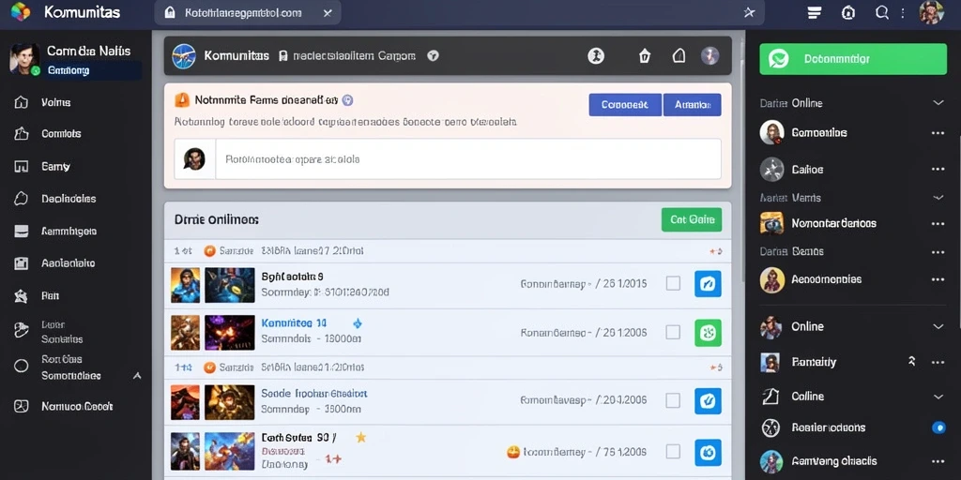Tick the checkbox in Sonde Ipohar row
The height and width of the screenshot is (480, 961).
(x=673, y=400)
